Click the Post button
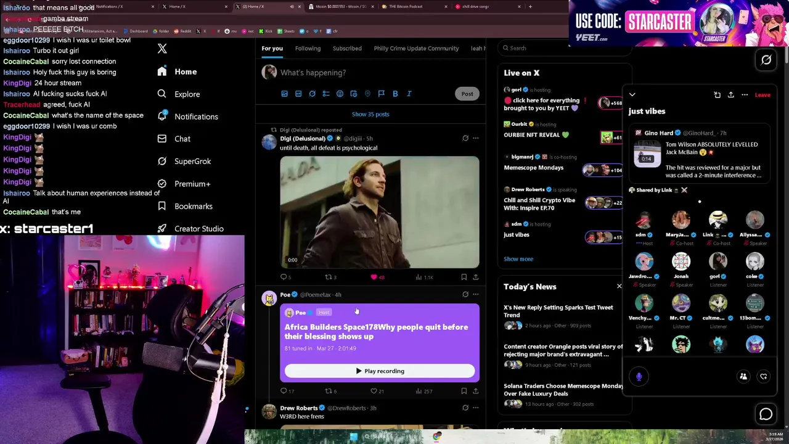This screenshot has height=444, width=789. pos(467,94)
